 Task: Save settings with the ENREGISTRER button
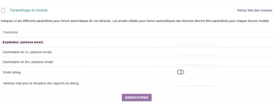tap(137, 98)
